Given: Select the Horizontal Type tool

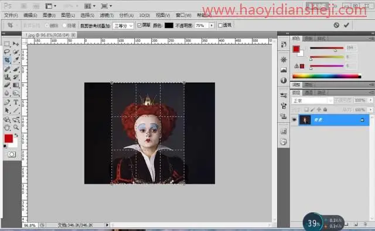Looking at the screenshot, I should click(16, 102).
